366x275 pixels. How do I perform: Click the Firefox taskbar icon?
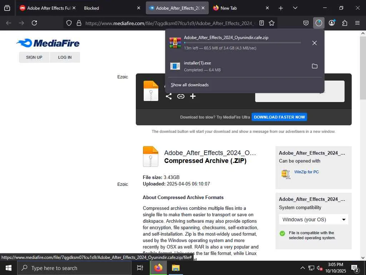pyautogui.click(x=158, y=268)
